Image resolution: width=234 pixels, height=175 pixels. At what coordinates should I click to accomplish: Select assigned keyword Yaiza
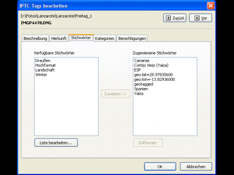[x=138, y=93]
